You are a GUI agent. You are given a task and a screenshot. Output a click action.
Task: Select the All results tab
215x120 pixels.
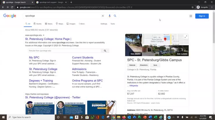pyautogui.click(x=28, y=24)
